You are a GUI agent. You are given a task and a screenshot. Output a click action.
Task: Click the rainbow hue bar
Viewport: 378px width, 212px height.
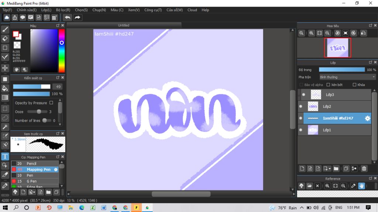pyautogui.click(x=62, y=51)
